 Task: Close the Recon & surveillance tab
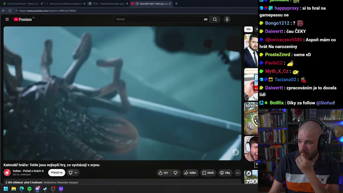coord(84,4)
